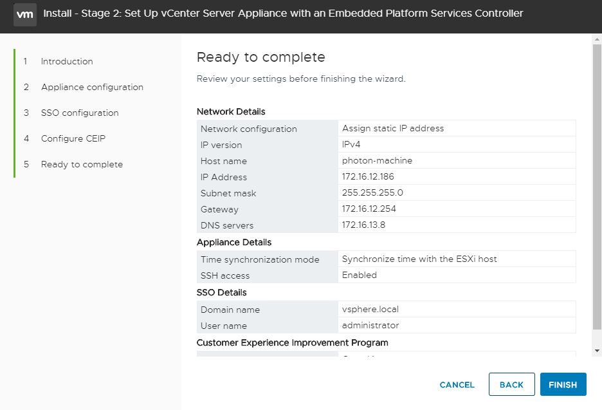The image size is (602, 410).
Task: Go to the Introduction step
Action: (x=67, y=61)
